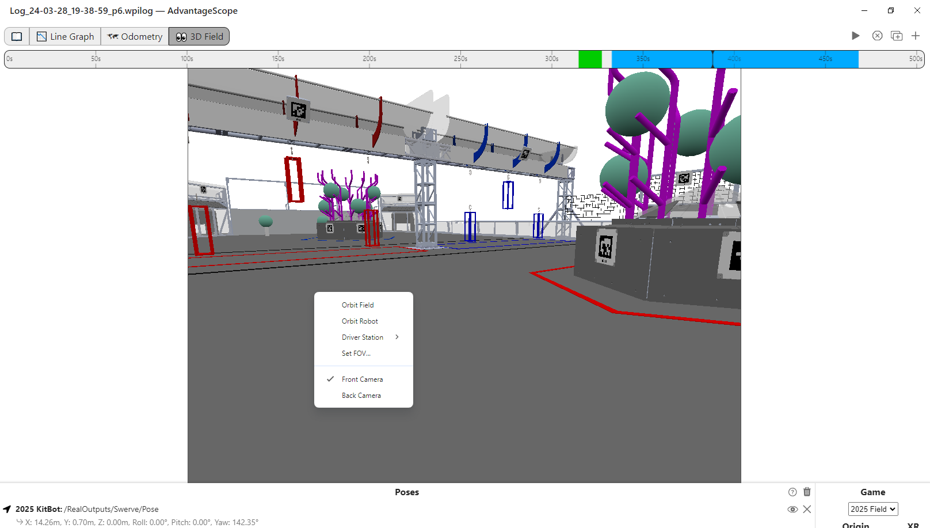The height and width of the screenshot is (528, 930).
Task: Click the Poses help question mark icon
Action: 792,492
